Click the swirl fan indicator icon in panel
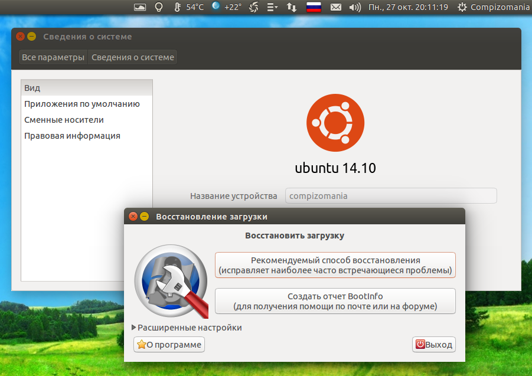 pyautogui.click(x=254, y=7)
